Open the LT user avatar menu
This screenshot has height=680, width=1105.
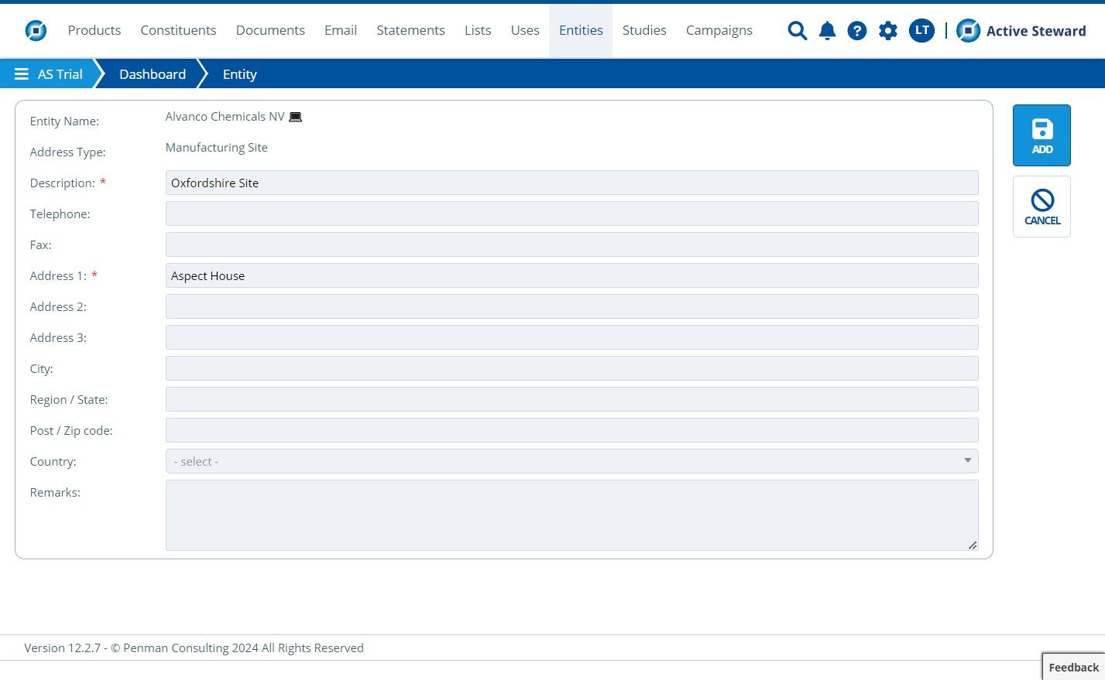[921, 30]
